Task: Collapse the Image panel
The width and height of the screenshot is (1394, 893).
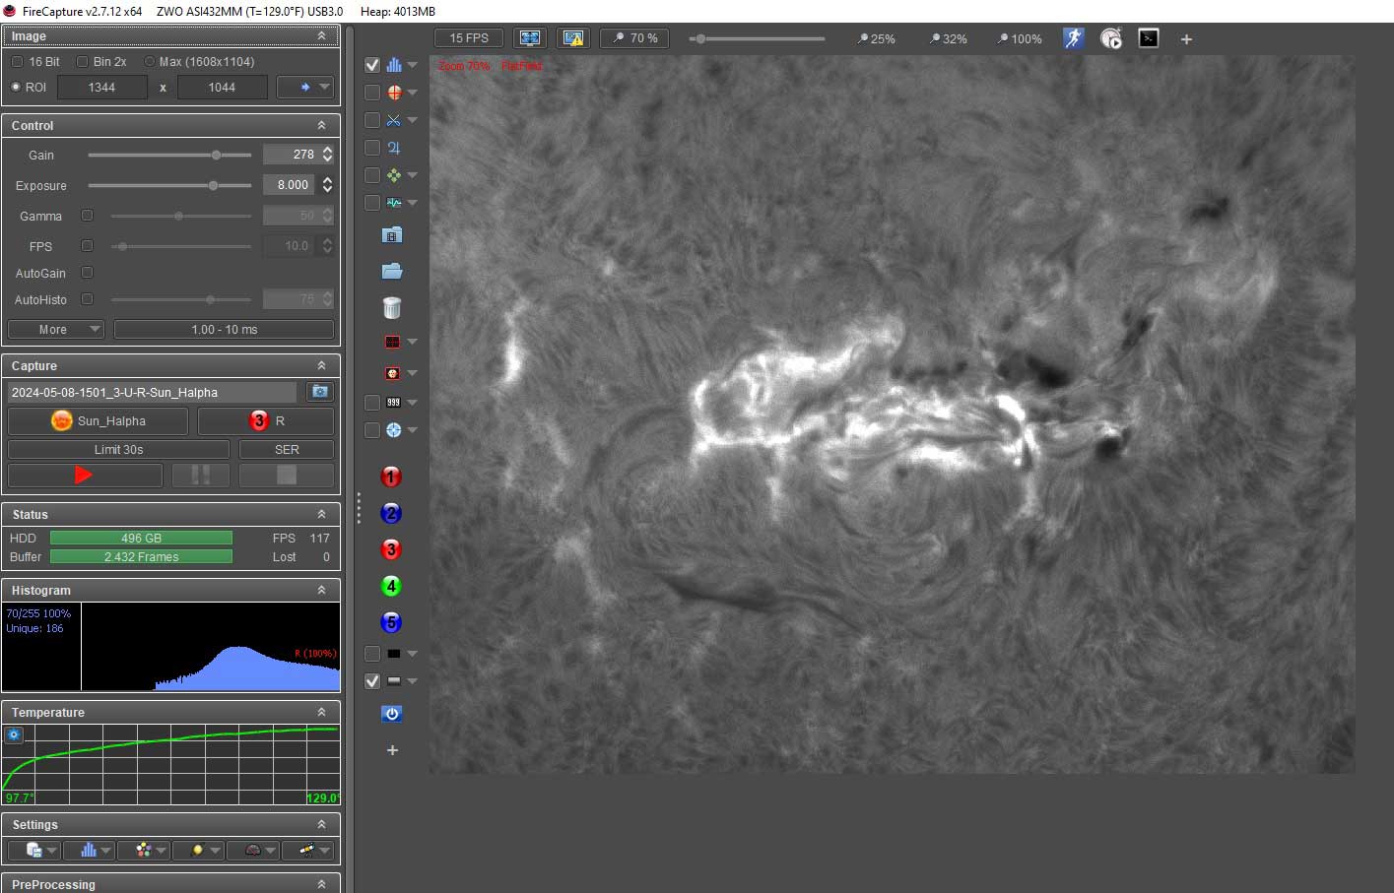Action: (x=321, y=35)
